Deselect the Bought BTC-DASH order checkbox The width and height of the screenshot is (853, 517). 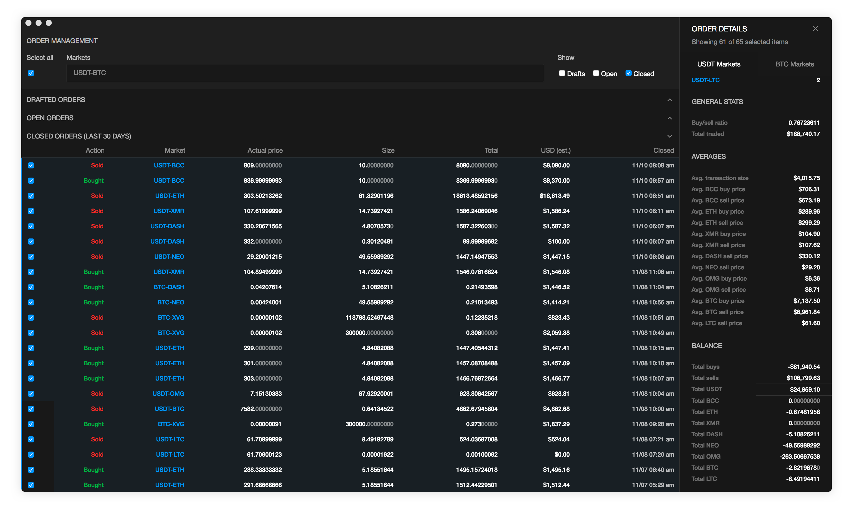(x=31, y=287)
